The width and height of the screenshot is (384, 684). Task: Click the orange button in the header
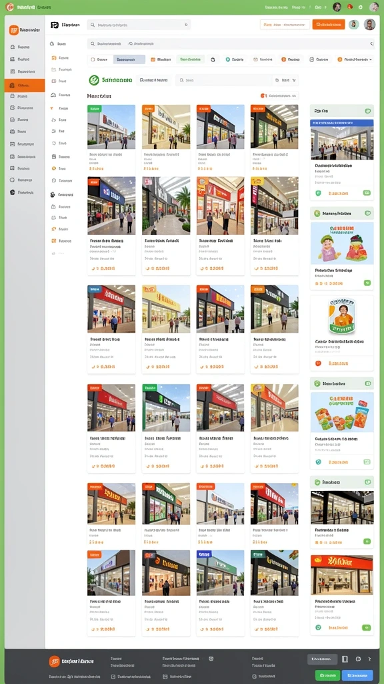point(328,25)
